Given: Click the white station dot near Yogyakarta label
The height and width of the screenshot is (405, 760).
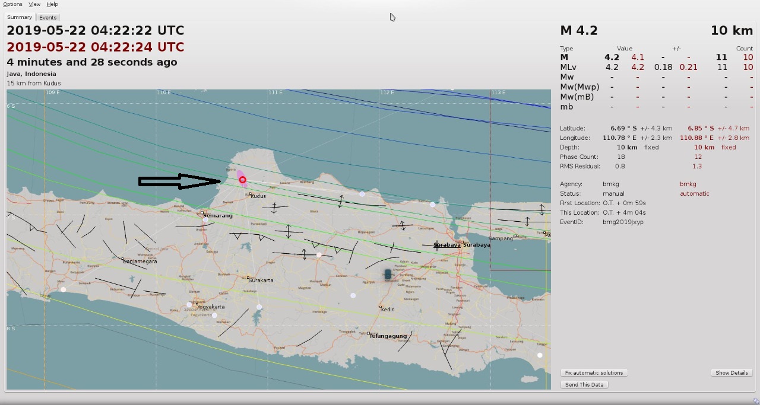Looking at the screenshot, I should [x=189, y=305].
